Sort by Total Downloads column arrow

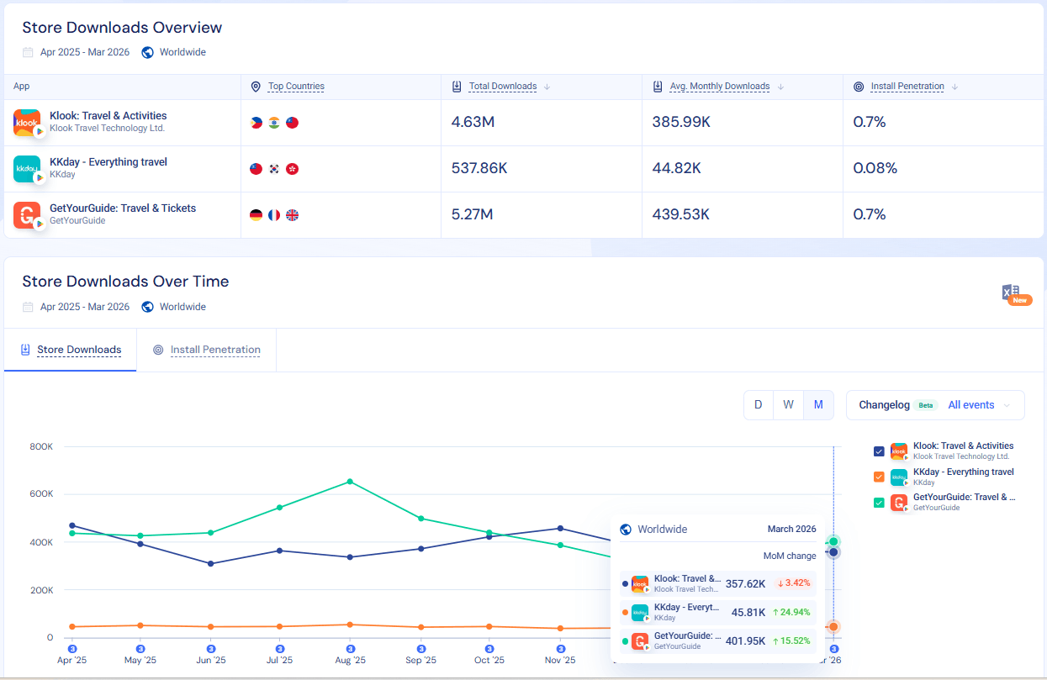coord(547,87)
